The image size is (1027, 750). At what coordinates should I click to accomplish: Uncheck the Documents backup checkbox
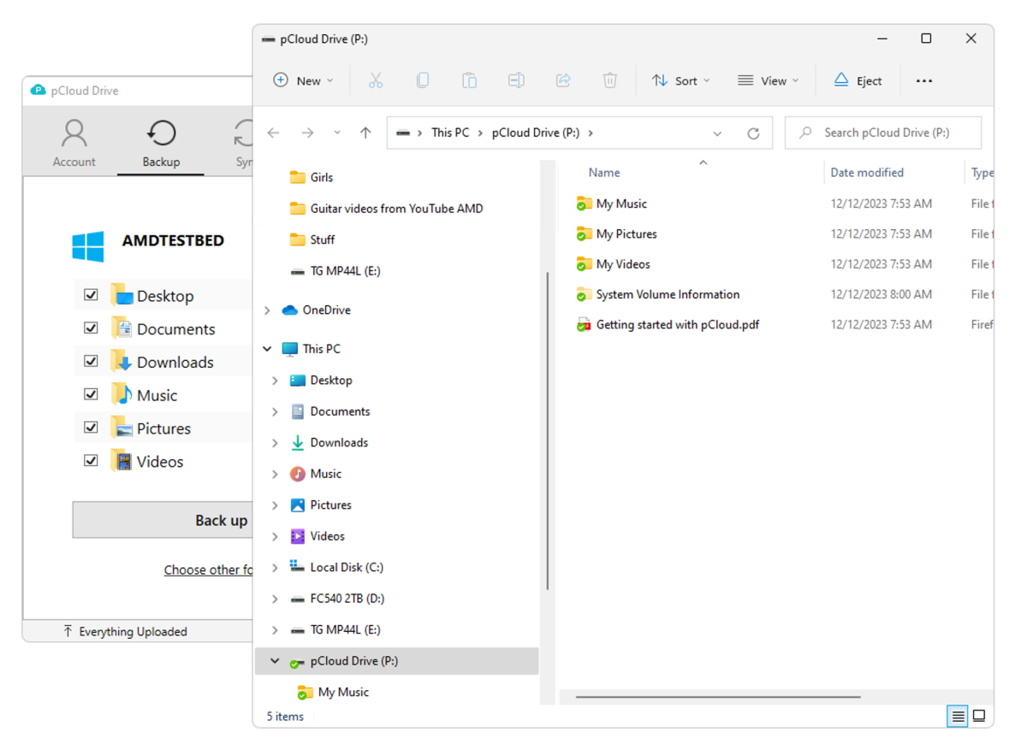(x=91, y=328)
